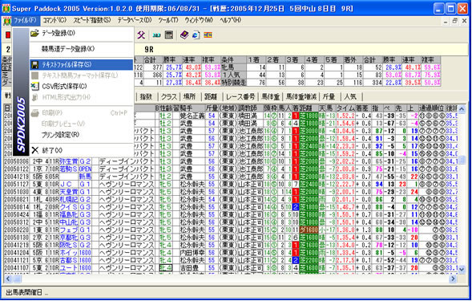Select 競馬道データ登録(K) menu entry
This screenshot has height=301, width=472.
(x=81, y=49)
